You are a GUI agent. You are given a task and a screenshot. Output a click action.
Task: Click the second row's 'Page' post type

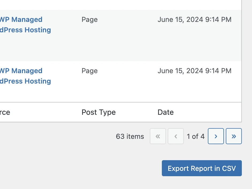tap(90, 71)
